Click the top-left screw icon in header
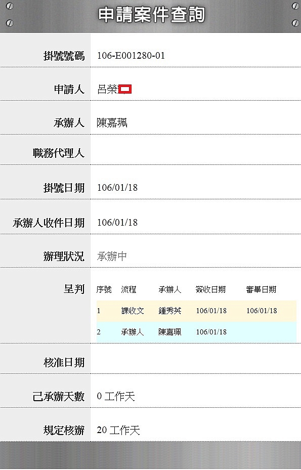The height and width of the screenshot is (470, 301). coord(10,6)
